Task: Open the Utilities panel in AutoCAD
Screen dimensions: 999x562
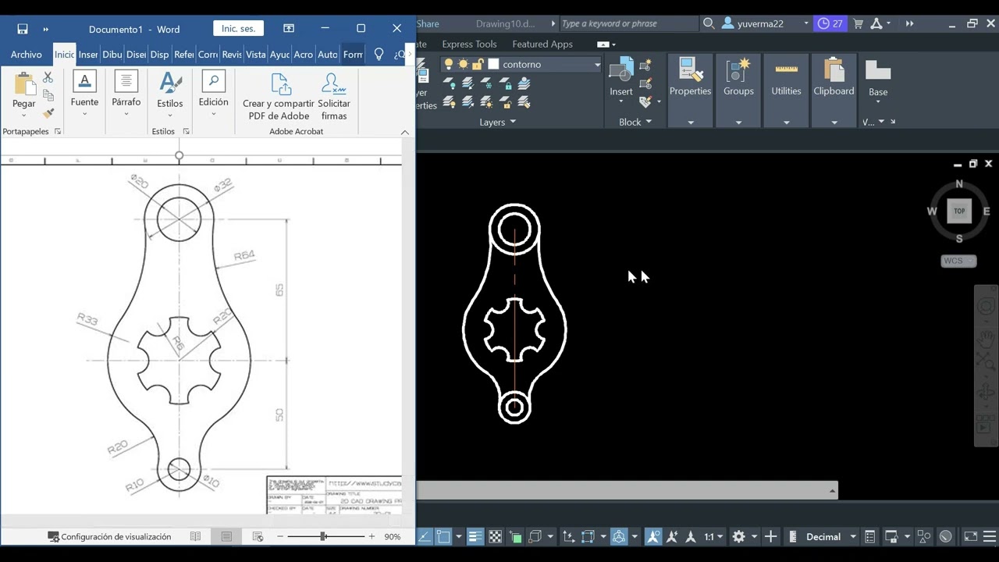Action: click(786, 90)
